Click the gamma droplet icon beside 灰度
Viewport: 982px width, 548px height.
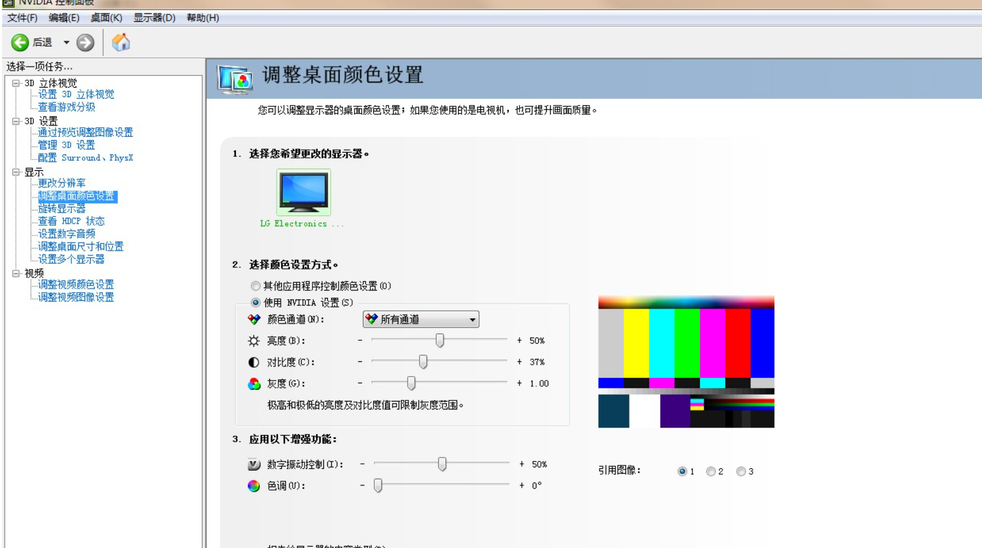click(x=254, y=383)
